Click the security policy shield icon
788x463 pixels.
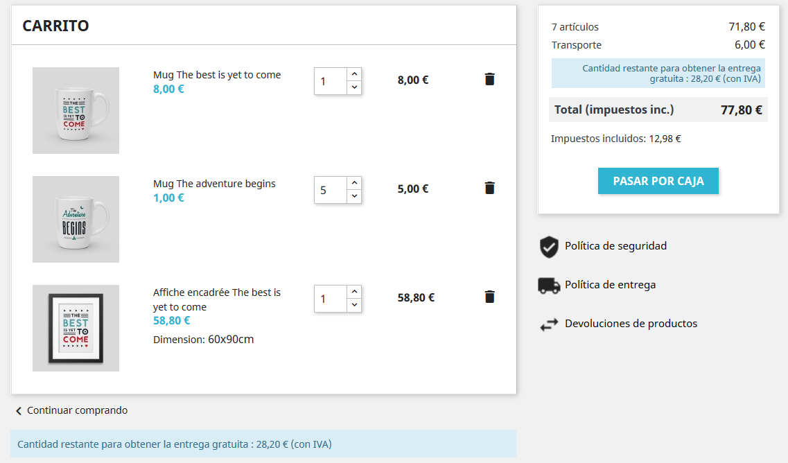tap(549, 247)
